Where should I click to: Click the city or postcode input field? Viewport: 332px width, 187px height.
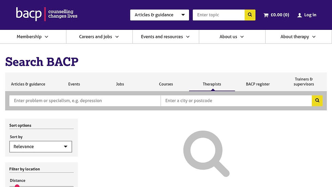pyautogui.click(x=236, y=100)
